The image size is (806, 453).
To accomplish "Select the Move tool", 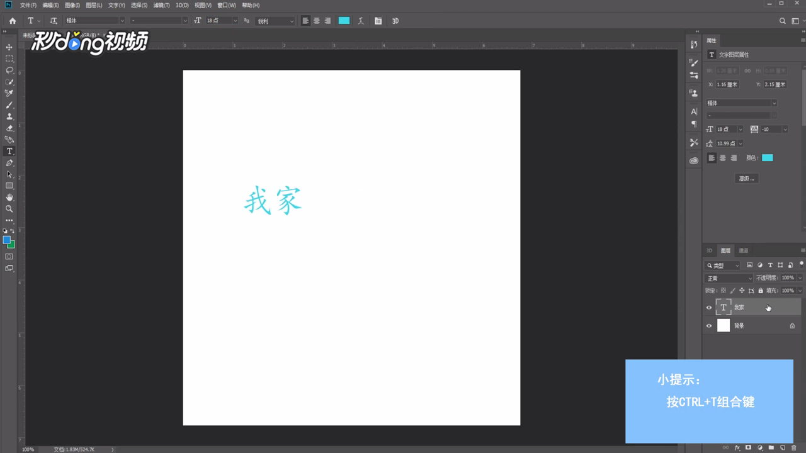I will coord(9,47).
